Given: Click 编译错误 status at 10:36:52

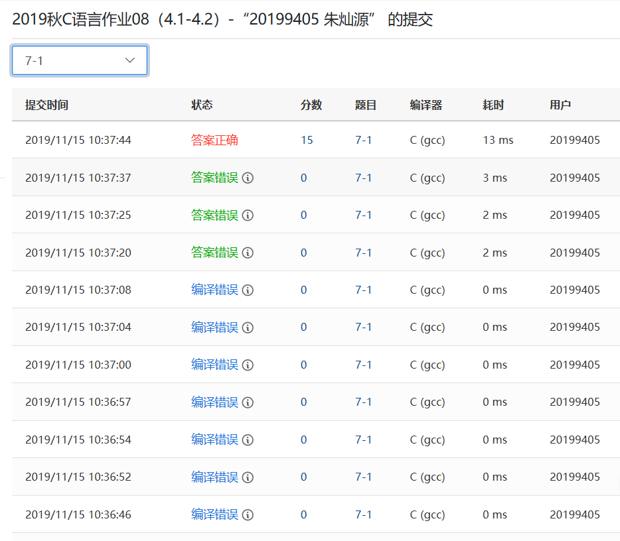Looking at the screenshot, I should pos(214,477).
